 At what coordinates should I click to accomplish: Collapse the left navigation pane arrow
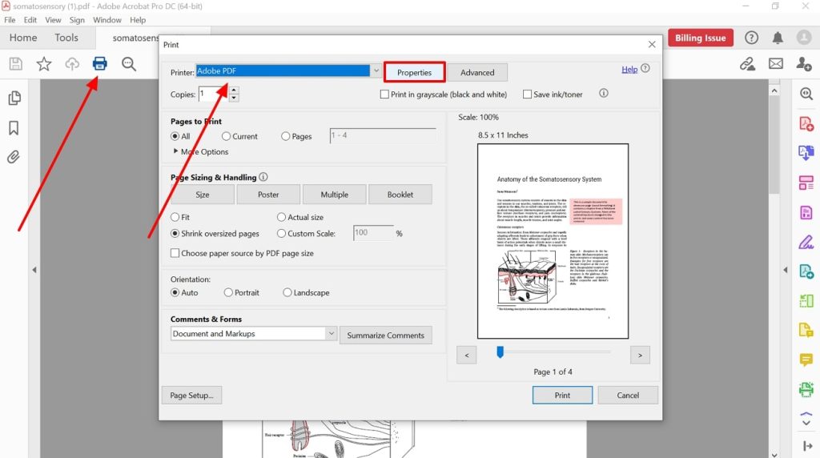pos(34,270)
